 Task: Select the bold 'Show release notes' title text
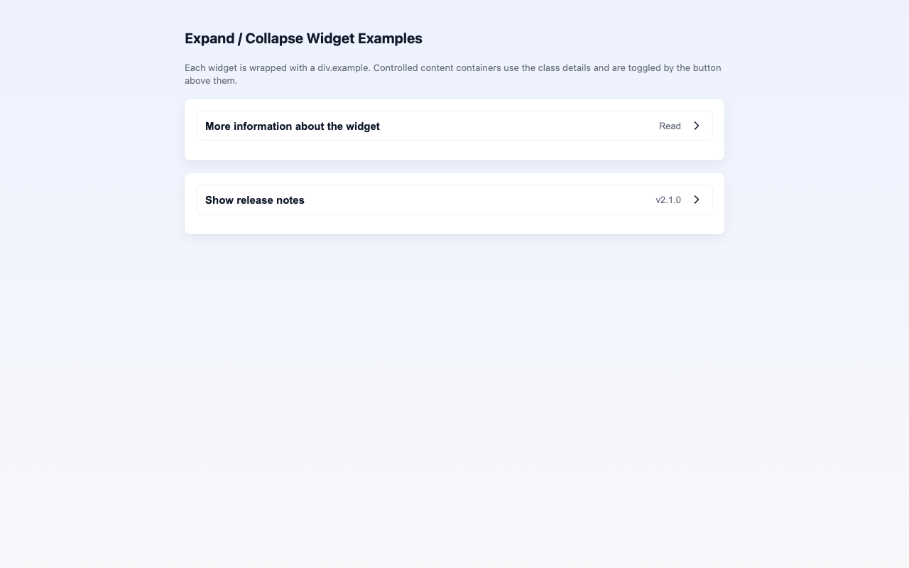click(x=254, y=200)
